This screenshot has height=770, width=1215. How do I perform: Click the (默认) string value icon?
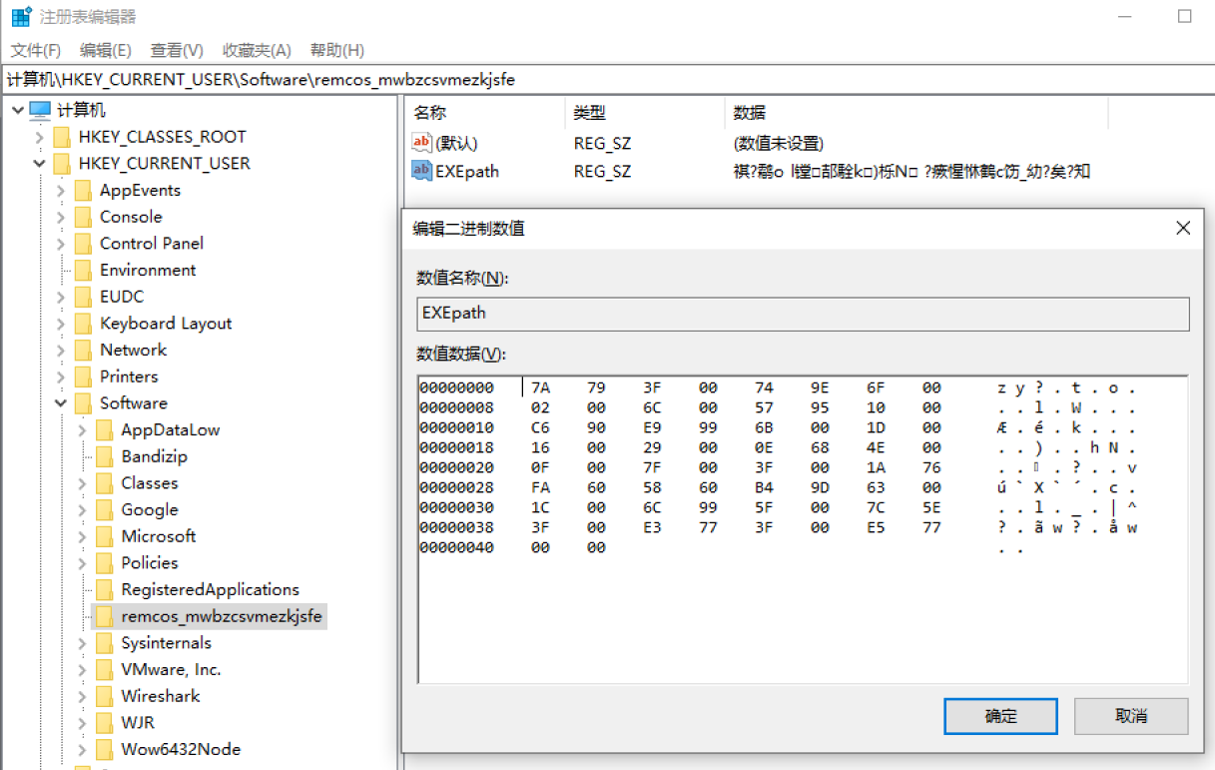click(x=421, y=143)
